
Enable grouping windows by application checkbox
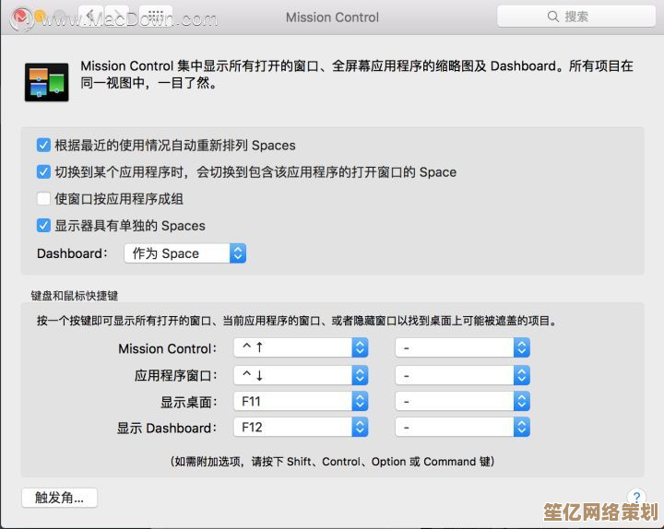coord(43,198)
